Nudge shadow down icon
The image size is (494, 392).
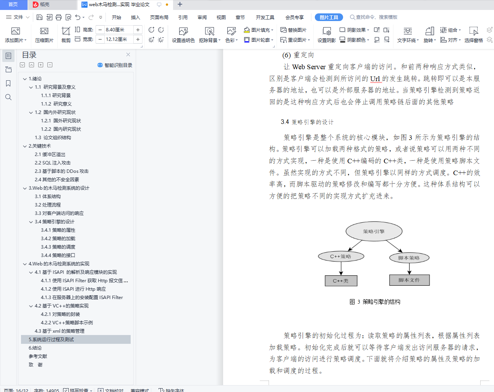pyautogui.click(x=386, y=30)
